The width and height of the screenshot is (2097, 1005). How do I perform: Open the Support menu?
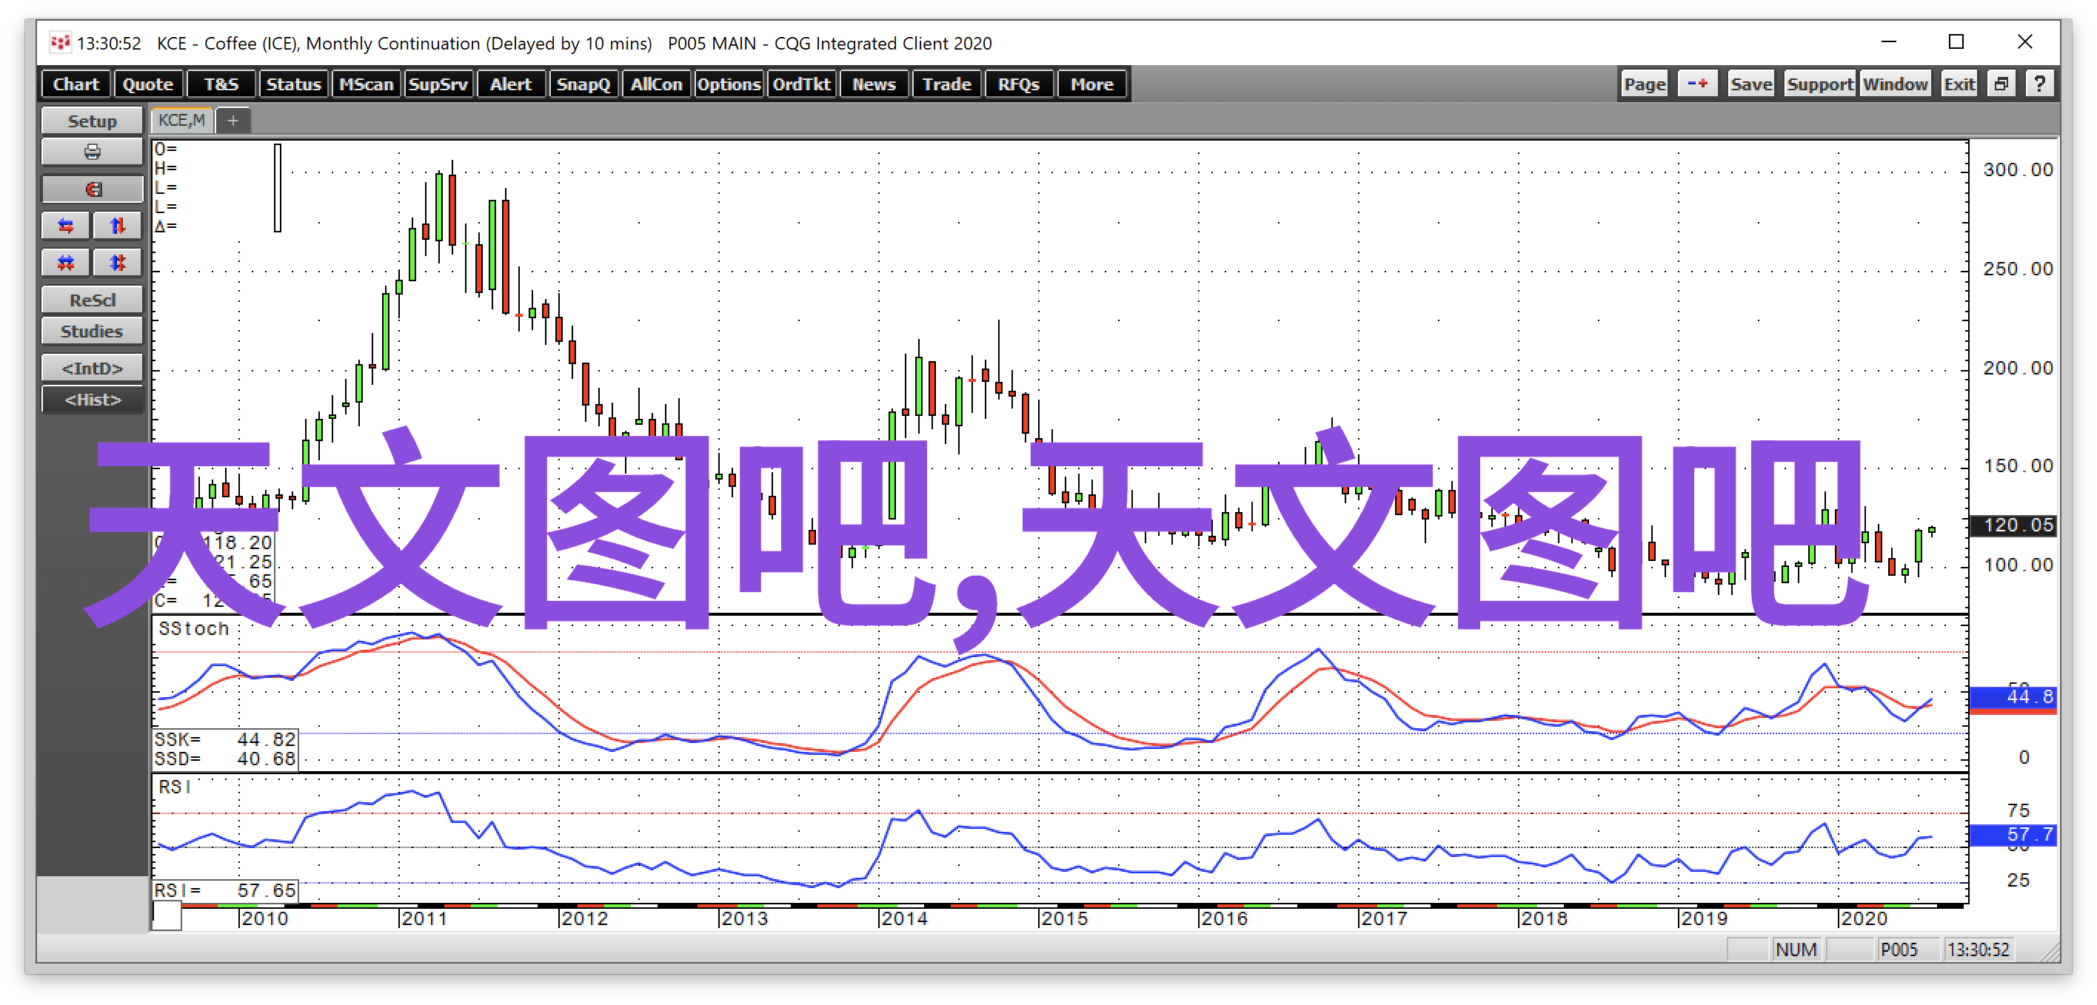point(1819,84)
